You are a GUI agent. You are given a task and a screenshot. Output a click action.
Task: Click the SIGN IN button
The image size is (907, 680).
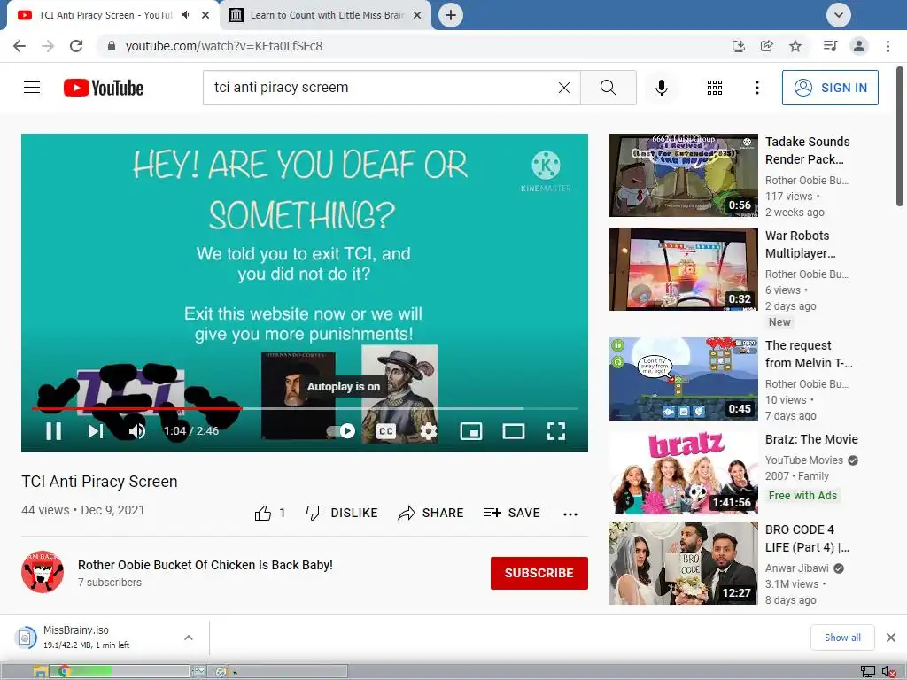coord(830,88)
